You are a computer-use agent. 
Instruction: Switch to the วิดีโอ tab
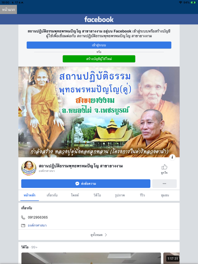click(97, 195)
